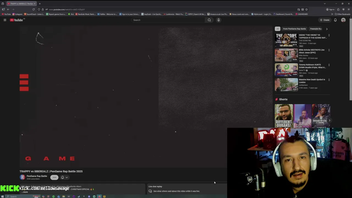This screenshot has width=352, height=198.
Task: Bookmark this page with the star icon
Action: (306, 9)
